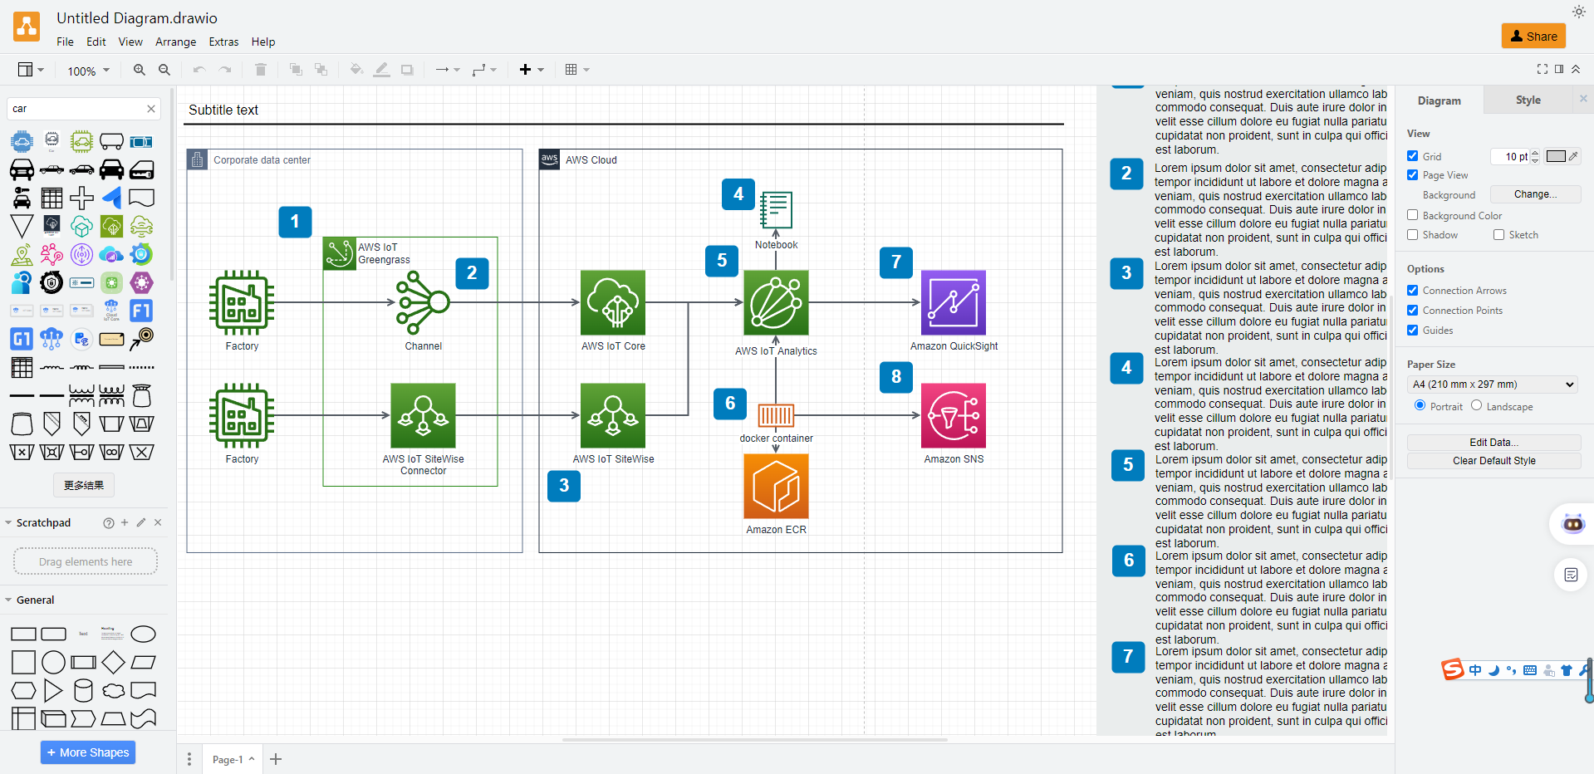Image resolution: width=1594 pixels, height=774 pixels.
Task: Clear the shape search with X icon
Action: 151,109
